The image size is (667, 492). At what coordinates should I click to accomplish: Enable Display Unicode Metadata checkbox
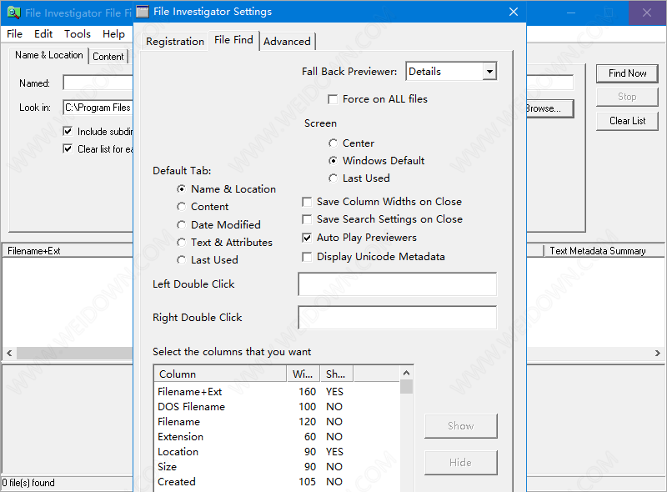pos(308,257)
